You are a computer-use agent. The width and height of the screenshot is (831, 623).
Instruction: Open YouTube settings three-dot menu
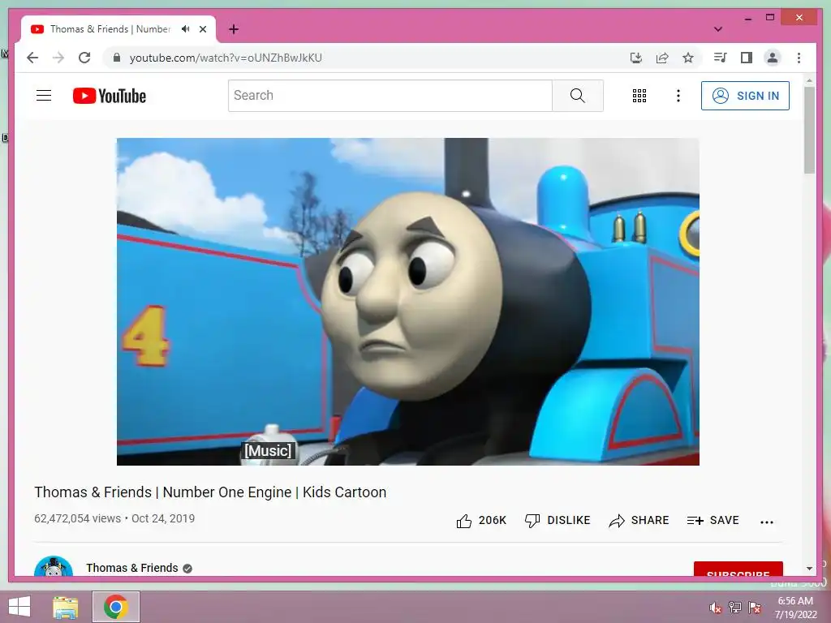[x=678, y=96]
